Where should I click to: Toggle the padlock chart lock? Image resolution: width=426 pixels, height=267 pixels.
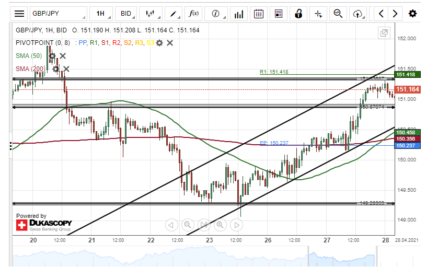tap(298, 14)
